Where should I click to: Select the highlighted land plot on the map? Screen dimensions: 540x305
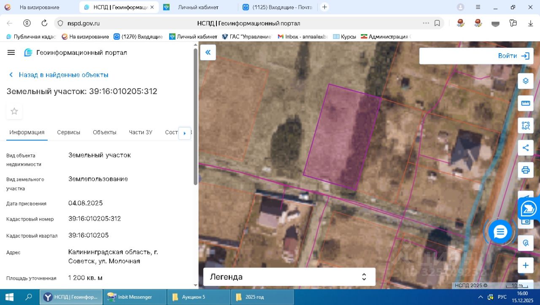[x=342, y=137]
